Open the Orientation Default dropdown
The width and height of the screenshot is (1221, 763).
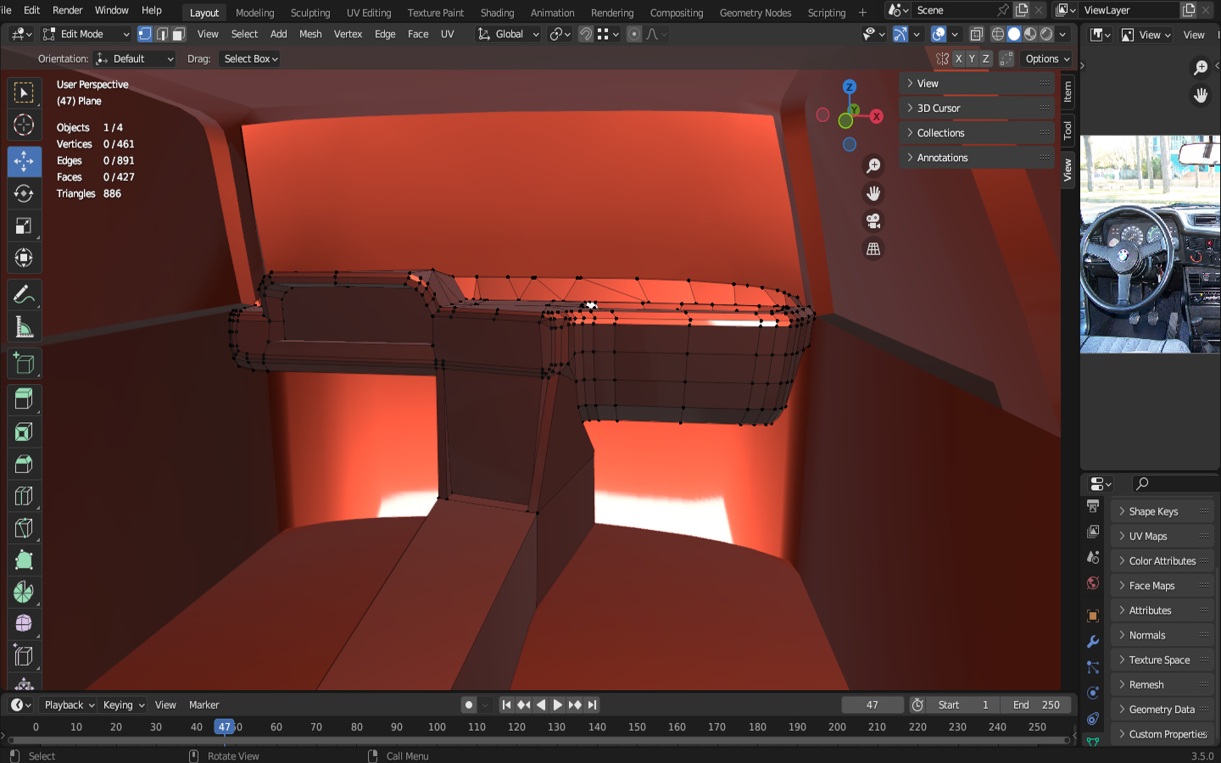pyautogui.click(x=135, y=58)
